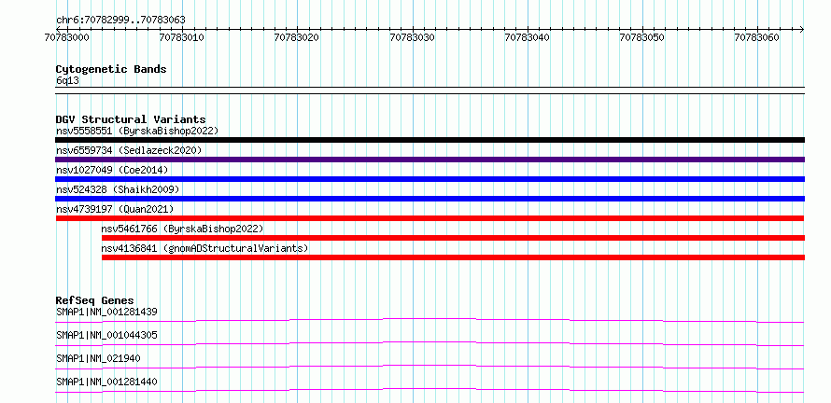Screen dimensions: 831x403
Task: Open variant nsv5461766 (ByrskaBishop2022) label
Action: point(182,229)
